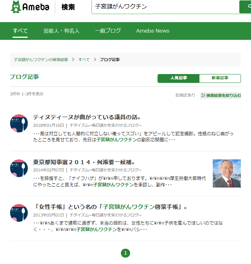Open 検索結果を絞り込む filter button

221,95
